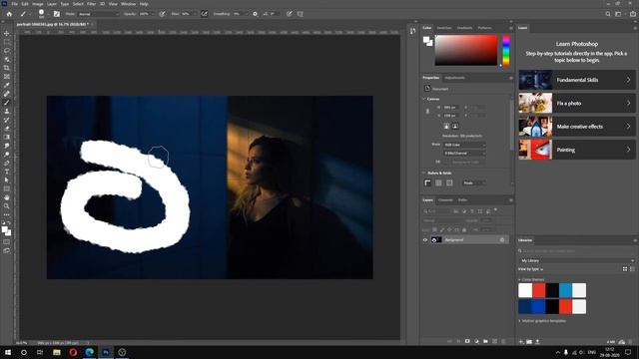Click inside the red color picker field
This screenshot has height=359, width=639.
coord(466,50)
